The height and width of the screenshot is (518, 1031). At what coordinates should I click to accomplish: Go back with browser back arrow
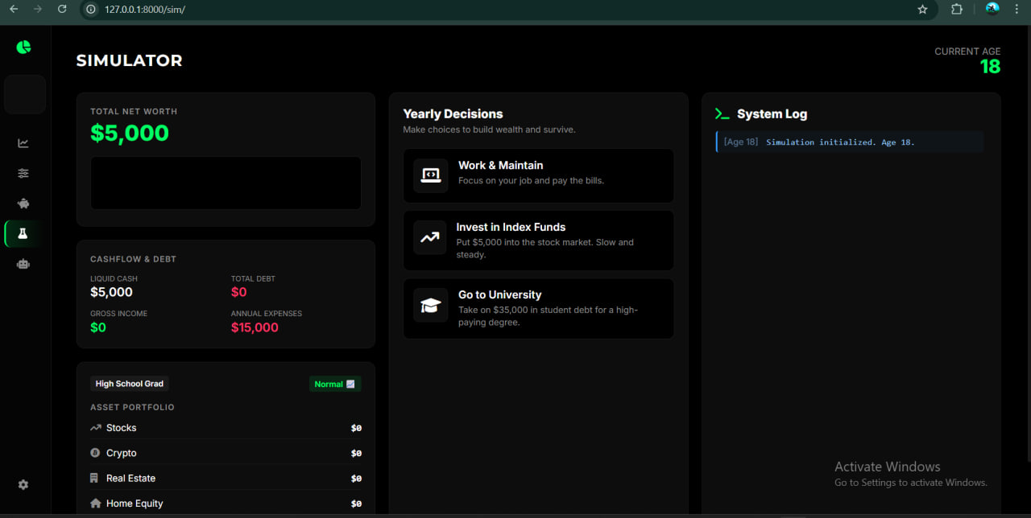(x=14, y=9)
